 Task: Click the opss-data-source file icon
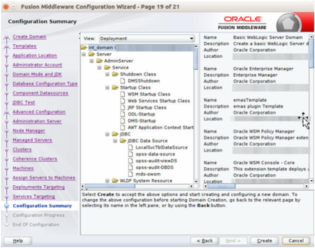[131, 154]
